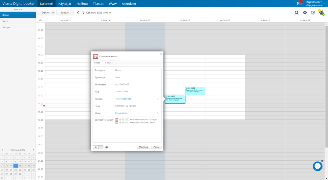Go to next week arrow
Screen dimensions: 328x180
click(x=83, y=13)
